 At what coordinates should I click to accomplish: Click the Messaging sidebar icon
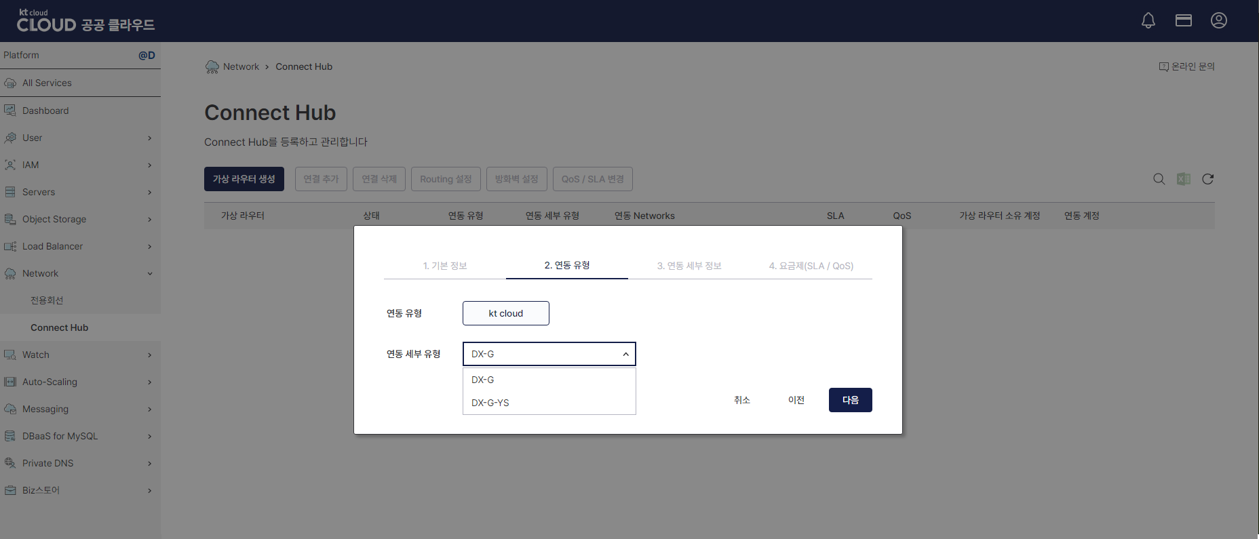coord(10,409)
